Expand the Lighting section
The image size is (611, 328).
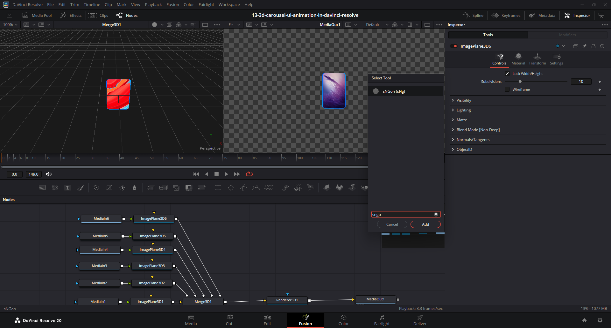pyautogui.click(x=463, y=110)
